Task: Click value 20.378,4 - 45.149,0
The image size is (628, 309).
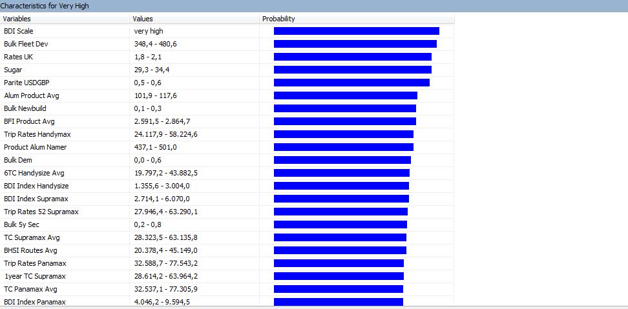Action: click(x=165, y=250)
